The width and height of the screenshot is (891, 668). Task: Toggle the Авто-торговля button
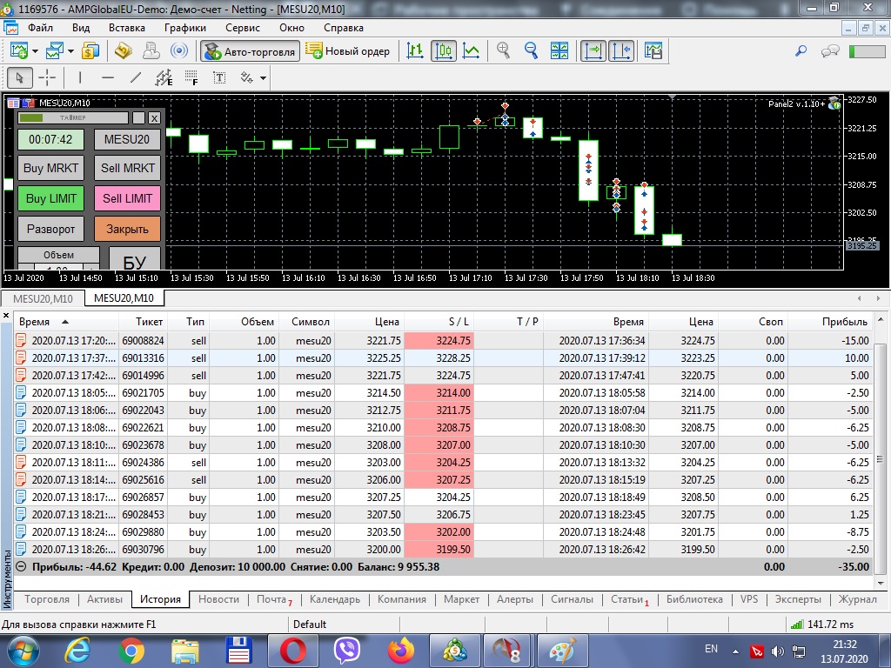tap(251, 51)
